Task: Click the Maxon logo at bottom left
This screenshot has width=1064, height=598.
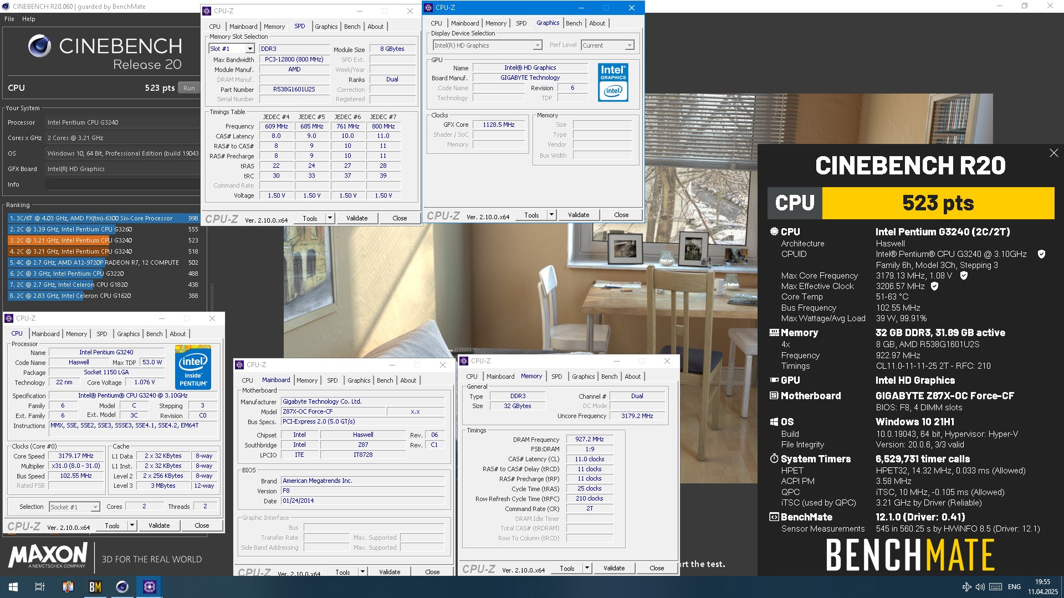Action: coord(48,555)
